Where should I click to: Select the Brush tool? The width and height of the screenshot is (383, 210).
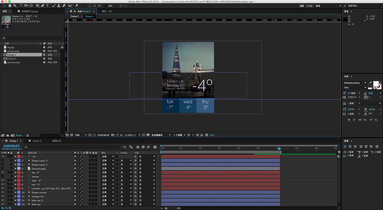click(54, 5)
